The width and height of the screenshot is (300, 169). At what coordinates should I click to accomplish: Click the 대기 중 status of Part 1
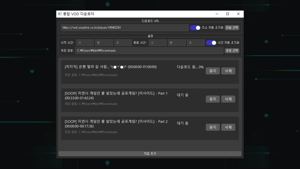click(x=182, y=95)
